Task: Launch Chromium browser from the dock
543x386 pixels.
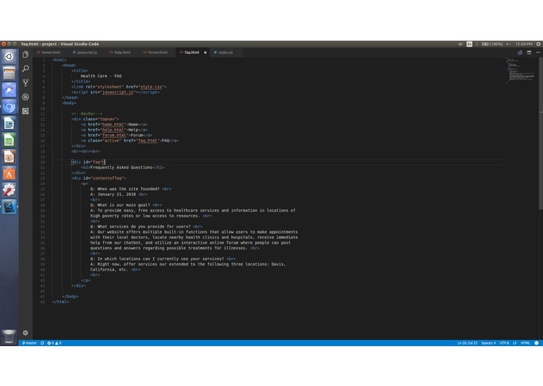Action: tap(9, 107)
